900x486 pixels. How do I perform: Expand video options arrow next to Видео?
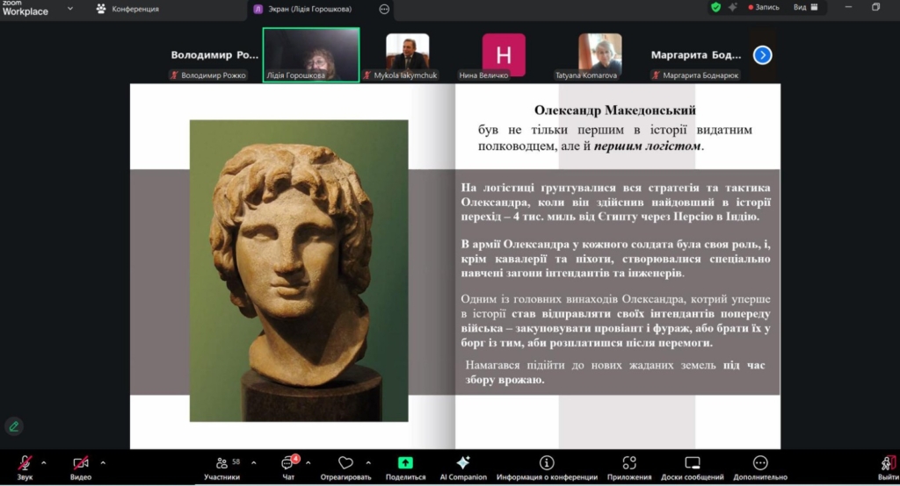click(103, 462)
